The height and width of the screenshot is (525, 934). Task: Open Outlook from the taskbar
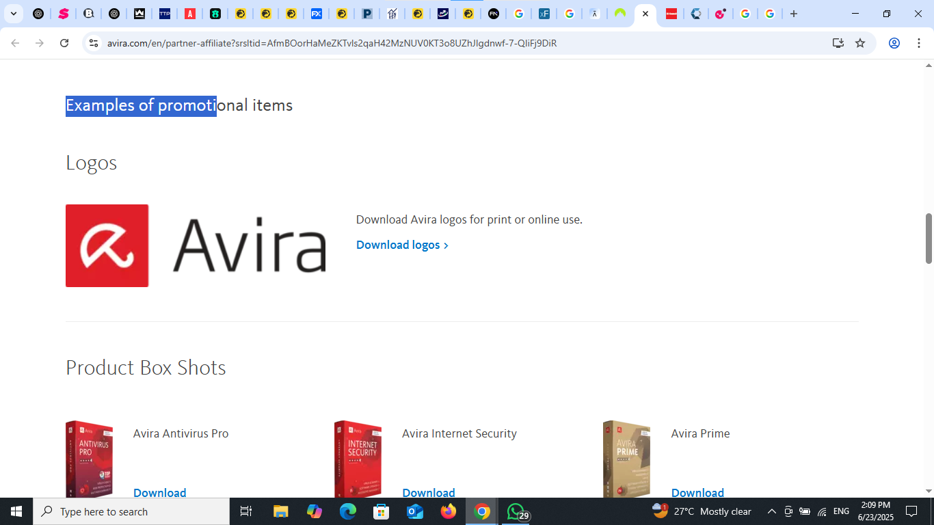(415, 511)
